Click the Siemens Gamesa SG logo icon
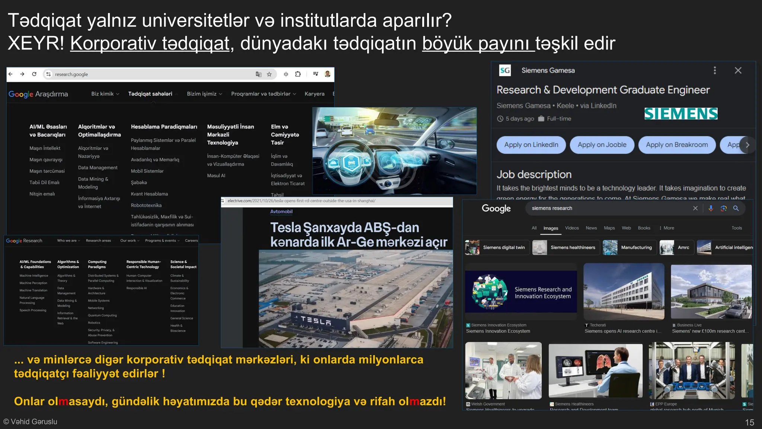 point(505,70)
